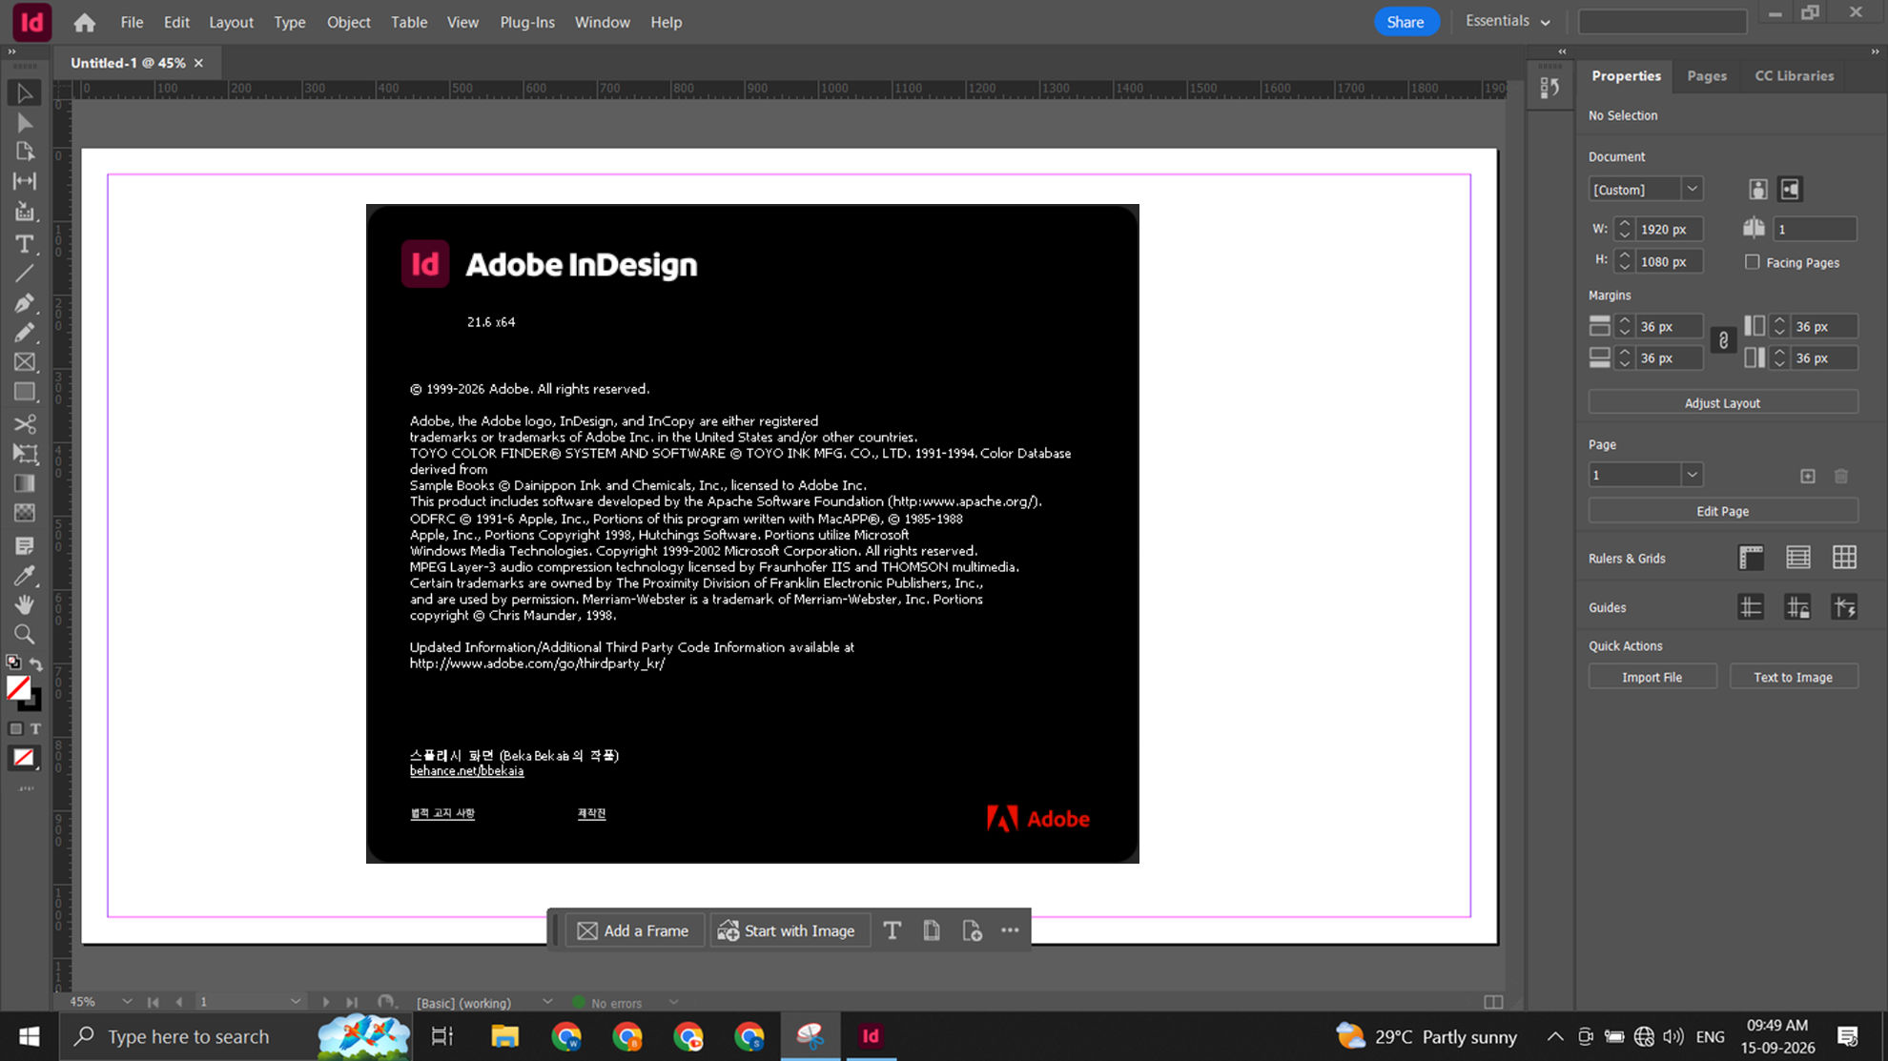The image size is (1888, 1061).
Task: Open the Plug-Ins menu
Action: tap(526, 22)
